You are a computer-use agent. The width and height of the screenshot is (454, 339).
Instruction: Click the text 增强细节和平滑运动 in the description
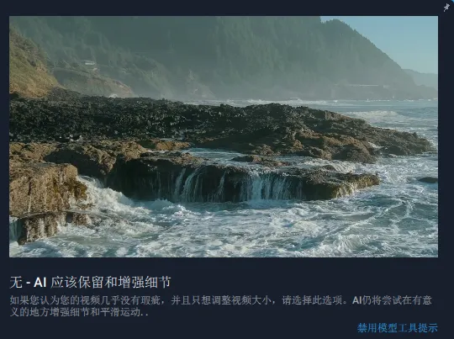pos(95,312)
